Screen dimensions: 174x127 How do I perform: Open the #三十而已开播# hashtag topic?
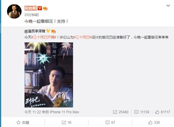pyautogui.click(x=44, y=37)
